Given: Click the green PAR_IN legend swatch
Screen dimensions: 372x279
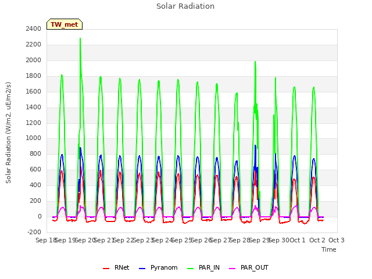Looking at the screenshot, I should tap(190, 269).
